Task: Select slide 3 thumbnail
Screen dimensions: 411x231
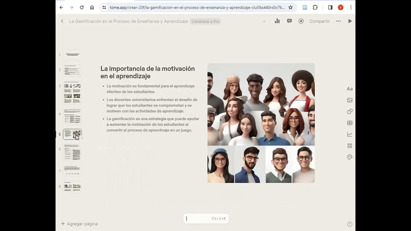Action: pyautogui.click(x=72, y=92)
